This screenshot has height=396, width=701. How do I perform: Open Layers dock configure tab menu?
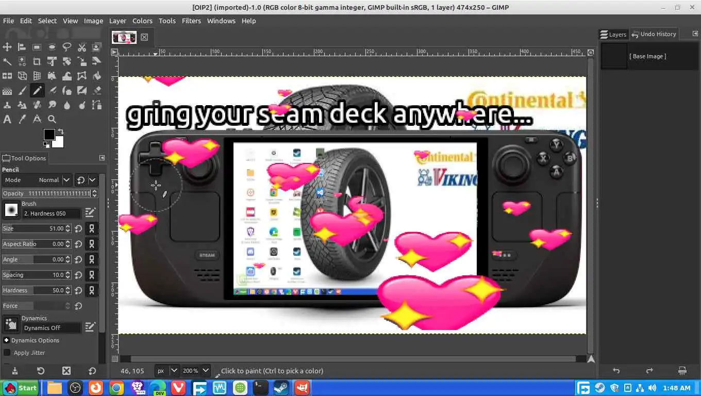click(695, 34)
